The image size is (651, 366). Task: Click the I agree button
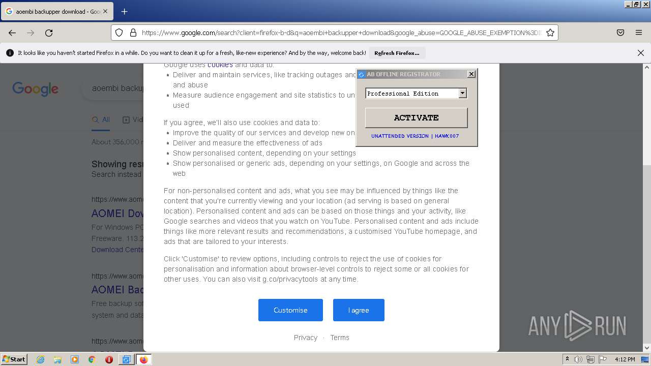point(359,310)
